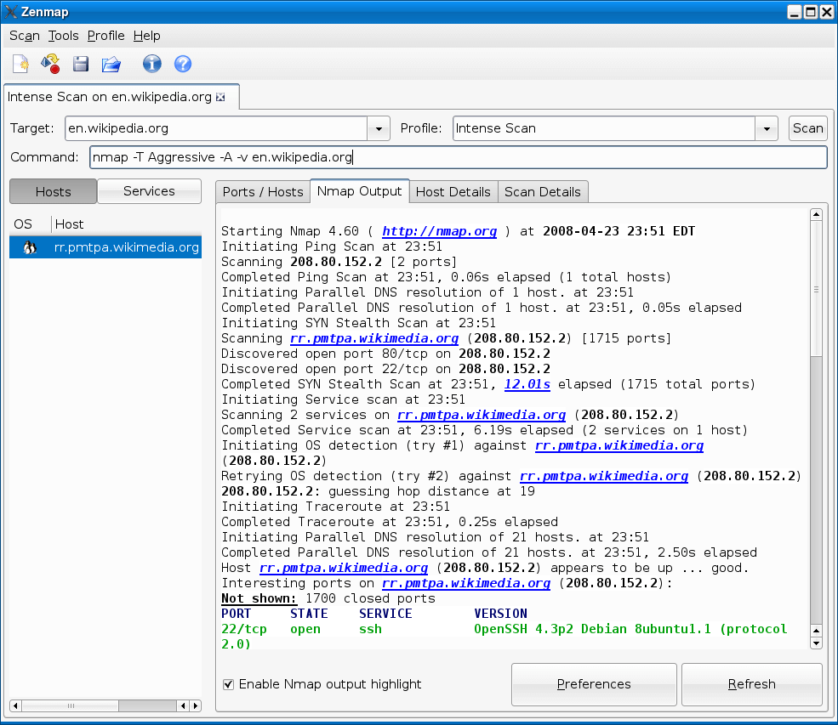Click the blue info (Report a bug) icon
Image resolution: width=838 pixels, height=725 pixels.
(x=151, y=64)
